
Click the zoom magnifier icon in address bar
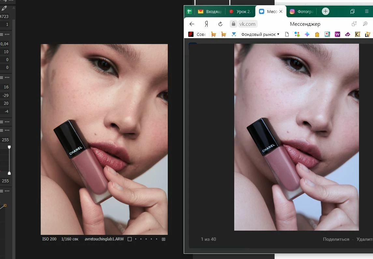pyautogui.click(x=365, y=24)
